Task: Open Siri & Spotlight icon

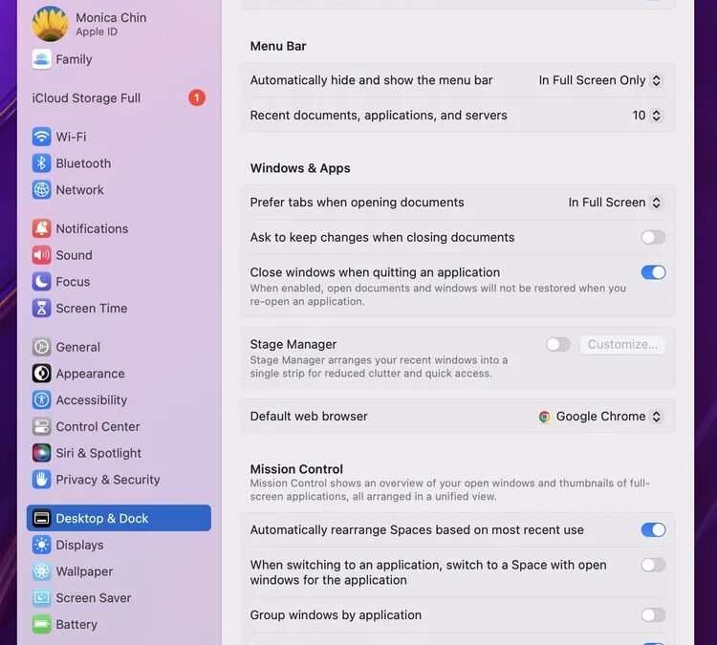Action: [41, 453]
